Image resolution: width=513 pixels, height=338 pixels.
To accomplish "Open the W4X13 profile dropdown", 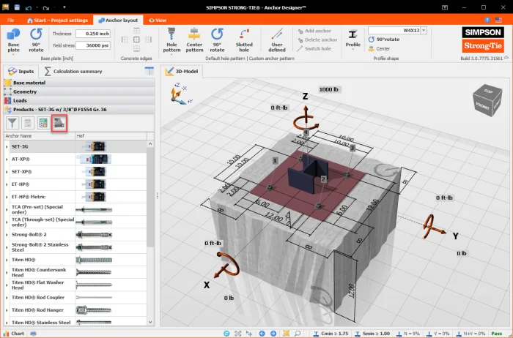I will pyautogui.click(x=424, y=31).
